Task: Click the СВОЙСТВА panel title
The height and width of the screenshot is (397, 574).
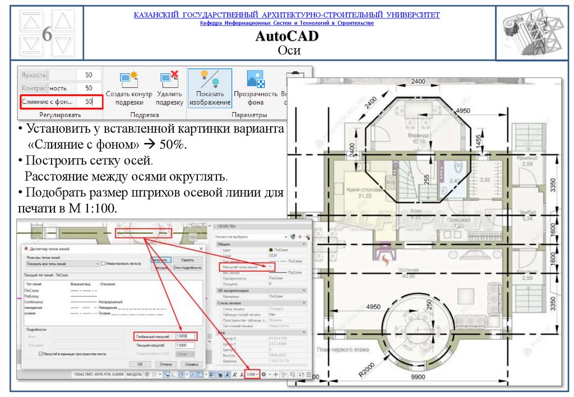Action: (226, 227)
